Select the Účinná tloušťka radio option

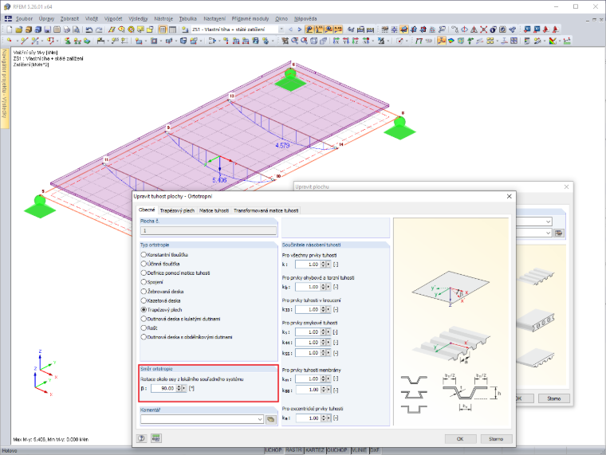click(x=144, y=264)
